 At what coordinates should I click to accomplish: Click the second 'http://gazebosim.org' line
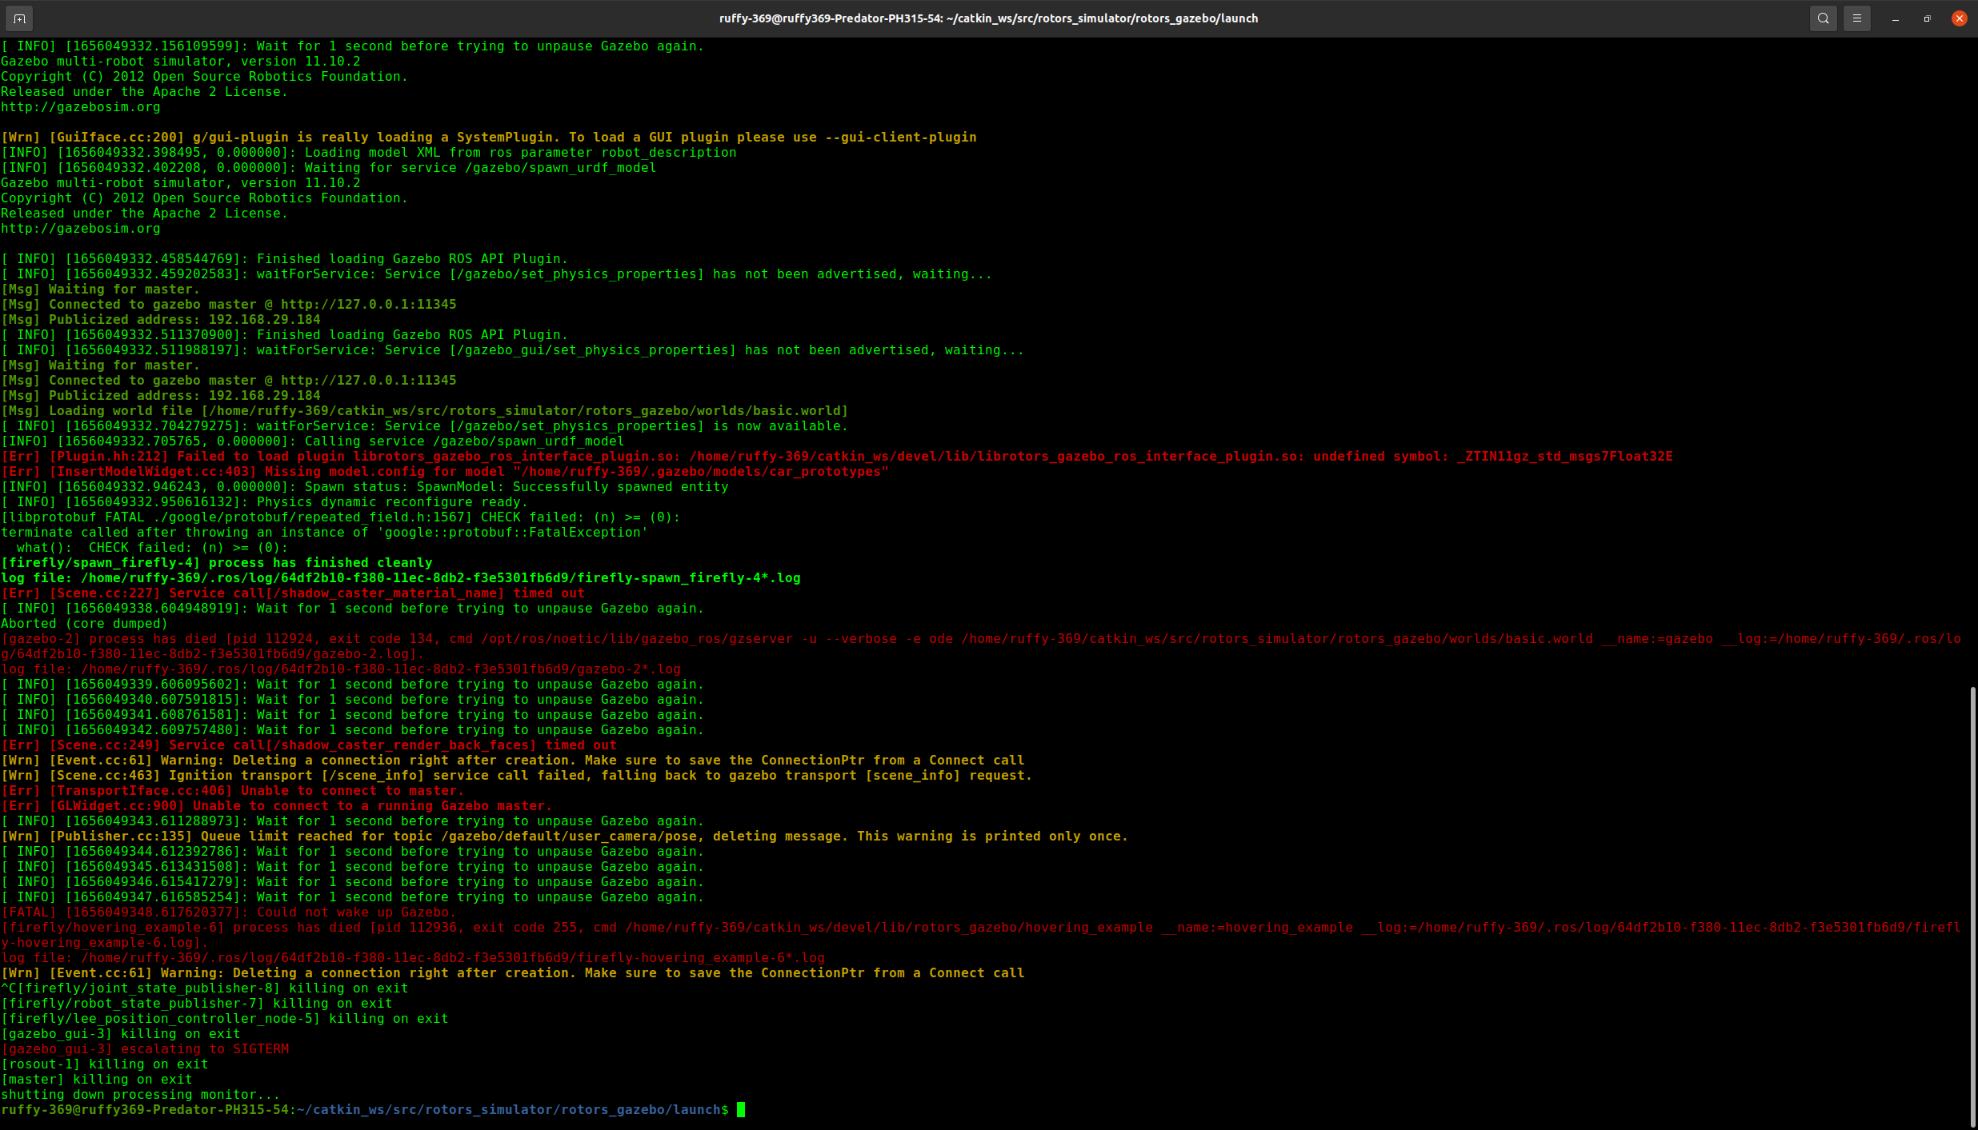point(80,229)
